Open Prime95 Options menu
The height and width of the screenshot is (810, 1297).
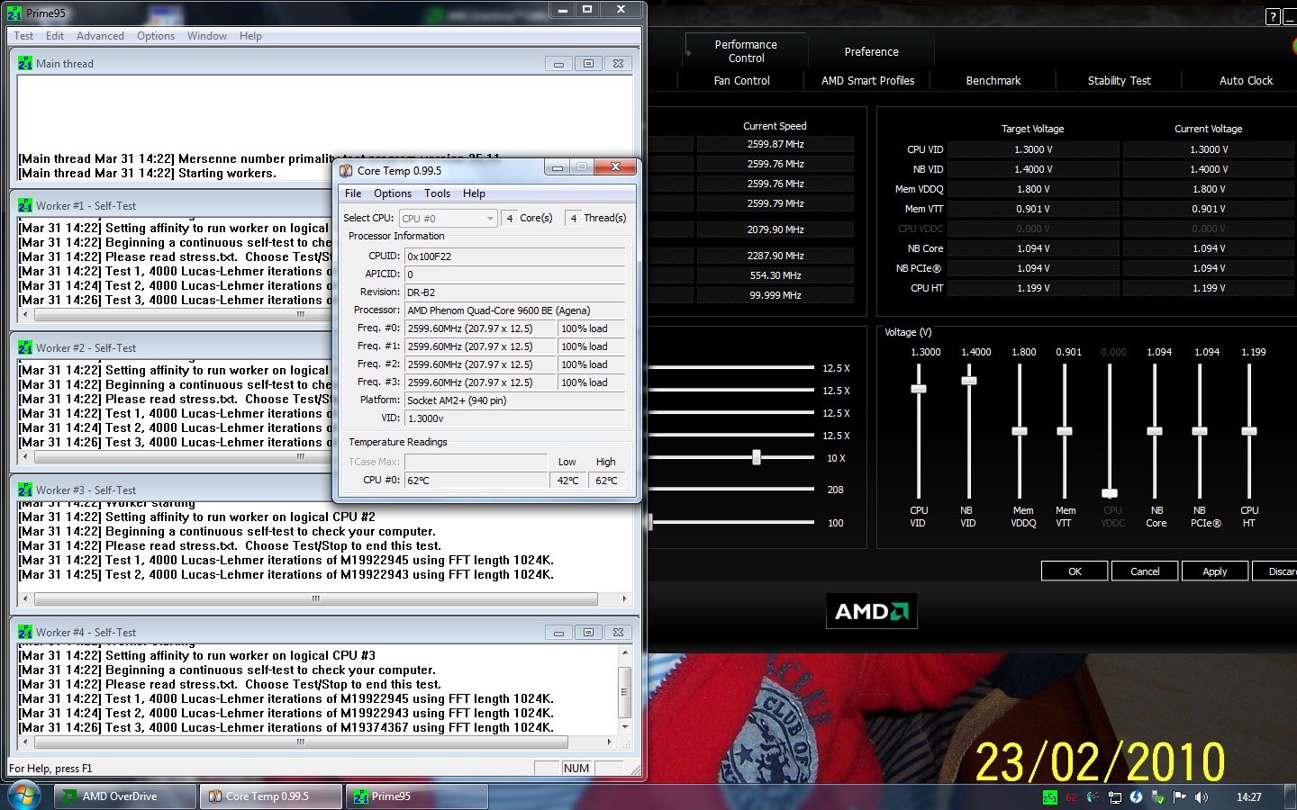(x=156, y=36)
